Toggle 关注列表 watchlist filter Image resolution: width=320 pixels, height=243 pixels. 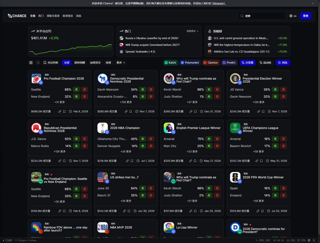click(x=51, y=63)
